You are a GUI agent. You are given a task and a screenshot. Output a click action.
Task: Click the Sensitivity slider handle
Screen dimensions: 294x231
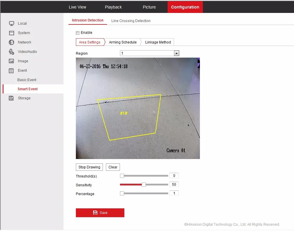tap(144, 185)
